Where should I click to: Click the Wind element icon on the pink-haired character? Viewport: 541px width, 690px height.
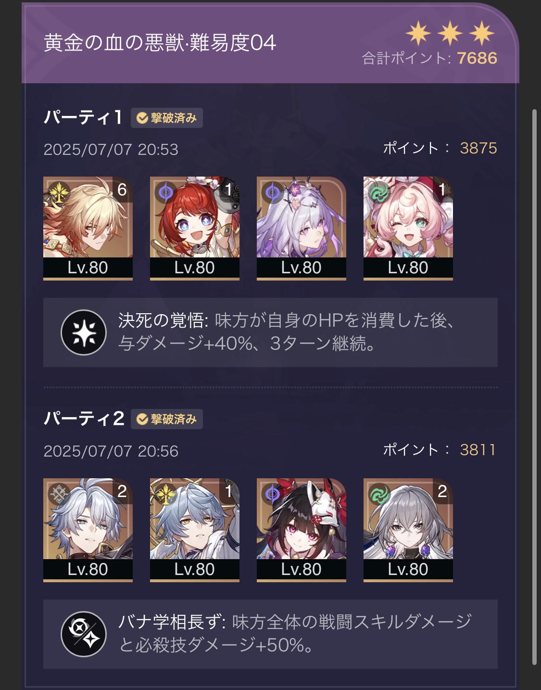[x=379, y=193]
